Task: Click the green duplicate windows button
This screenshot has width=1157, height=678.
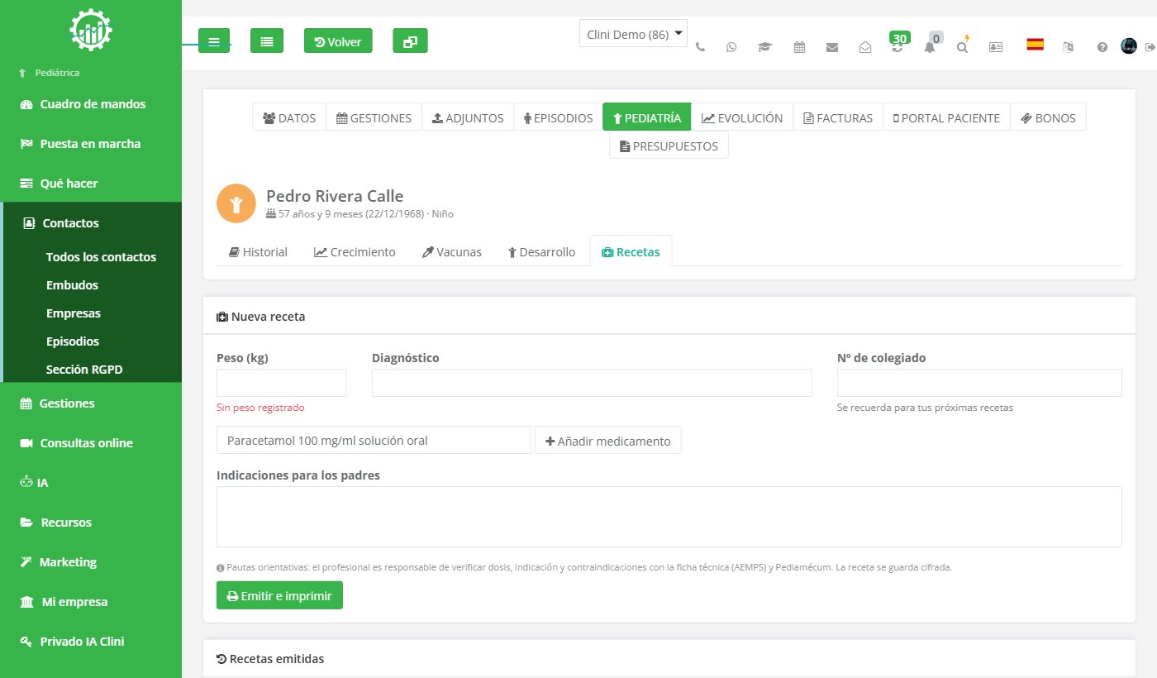Action: pos(410,41)
